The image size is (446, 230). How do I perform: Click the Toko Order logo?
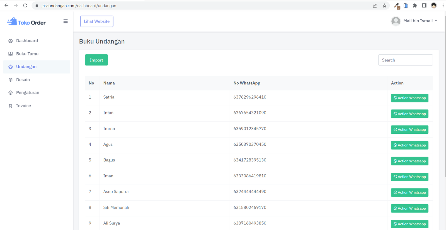point(26,22)
